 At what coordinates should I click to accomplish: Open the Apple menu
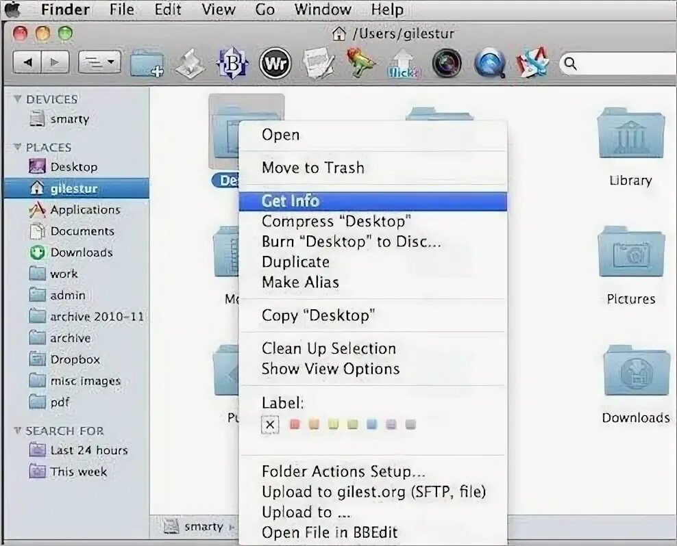pyautogui.click(x=13, y=9)
